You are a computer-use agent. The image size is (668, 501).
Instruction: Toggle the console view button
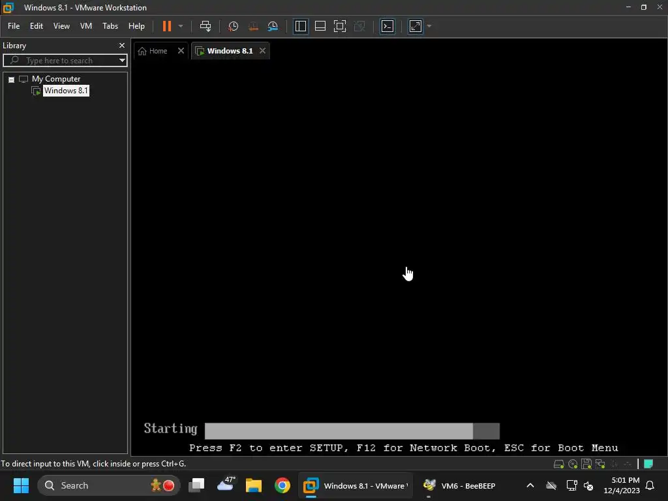point(387,26)
